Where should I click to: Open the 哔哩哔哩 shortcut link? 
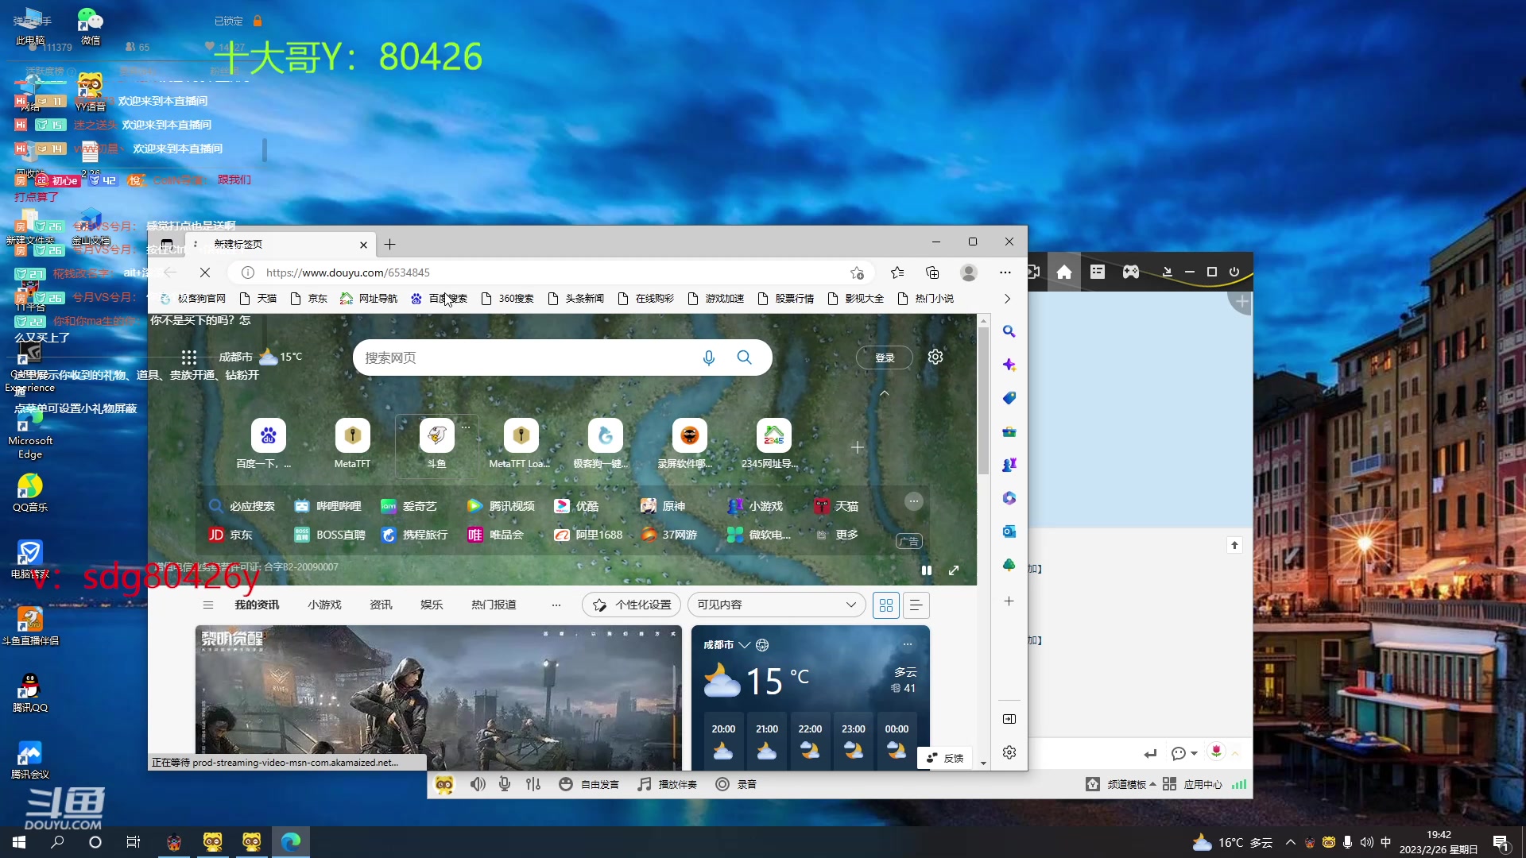click(x=328, y=506)
